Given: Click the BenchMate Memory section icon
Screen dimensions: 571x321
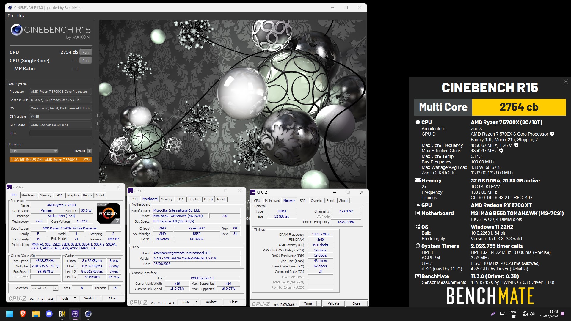Looking at the screenshot, I should 418,180.
